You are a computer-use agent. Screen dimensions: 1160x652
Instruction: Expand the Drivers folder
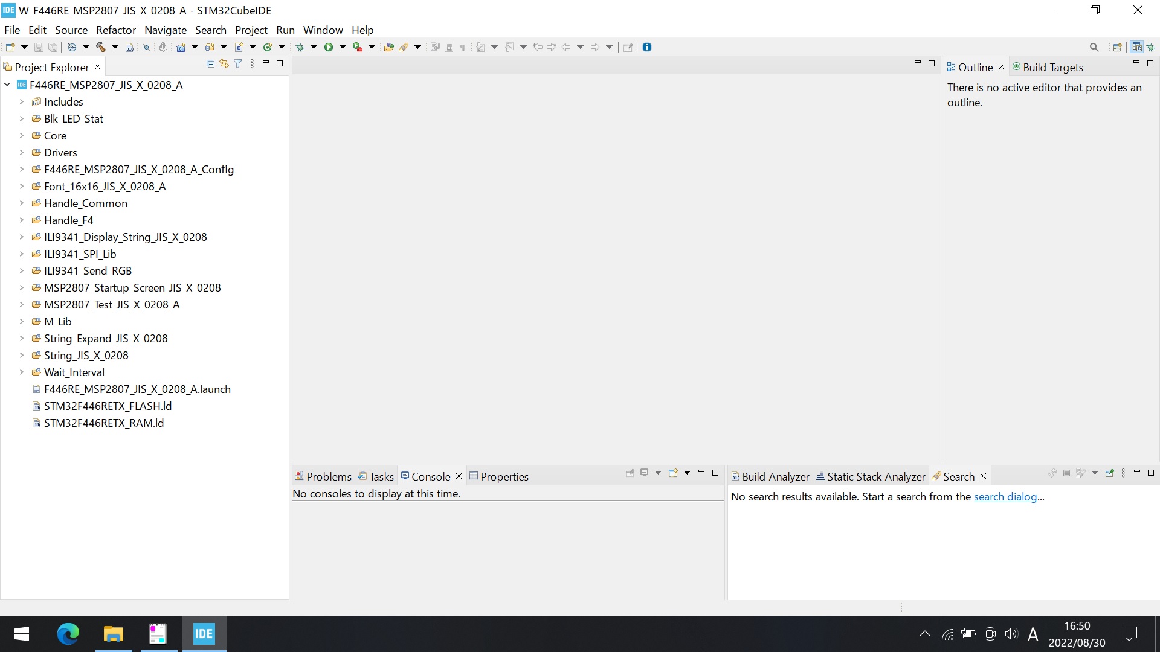coord(22,153)
